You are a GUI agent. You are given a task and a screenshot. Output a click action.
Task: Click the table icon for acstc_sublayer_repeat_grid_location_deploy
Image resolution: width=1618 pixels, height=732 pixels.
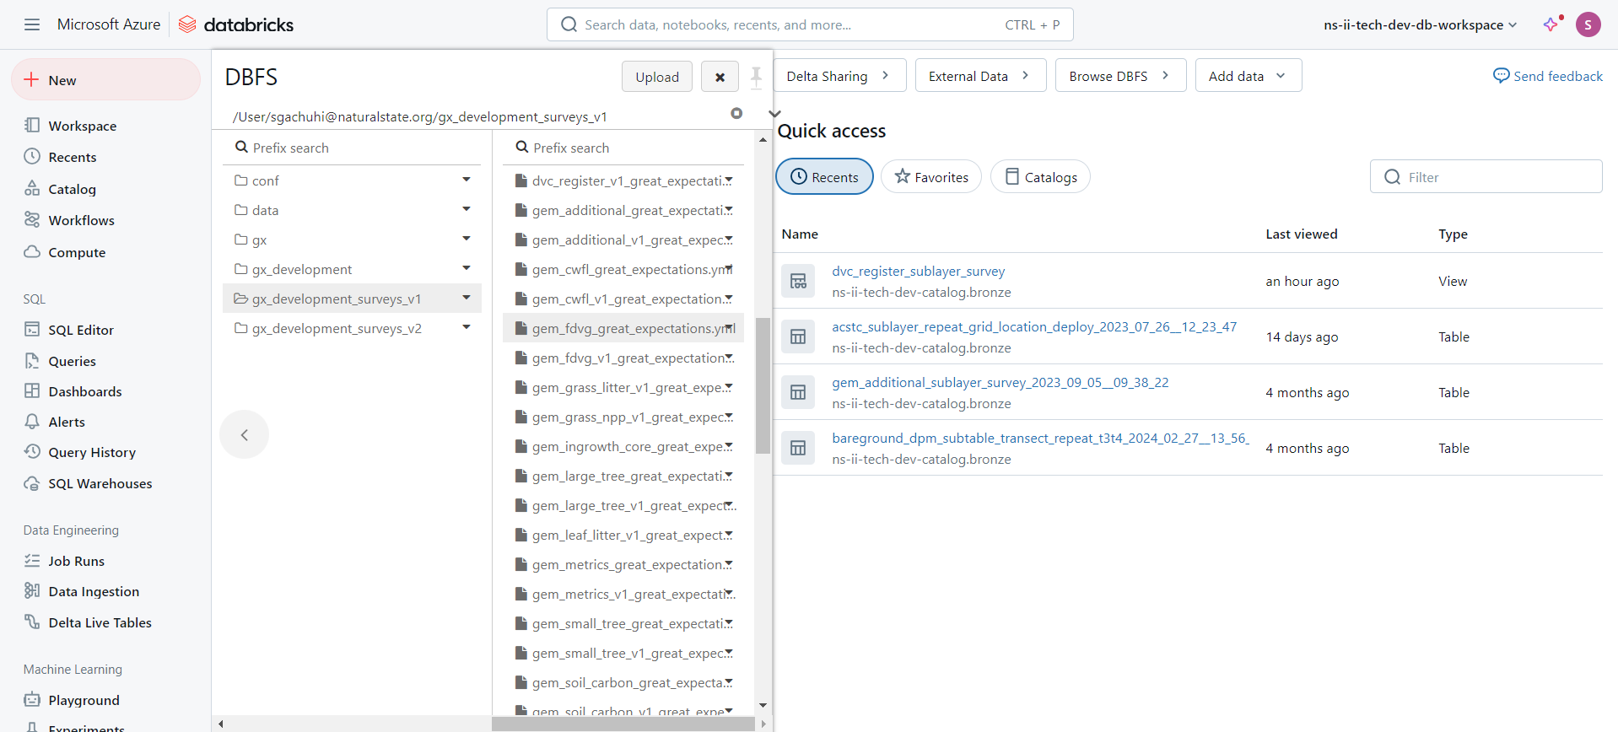798,336
